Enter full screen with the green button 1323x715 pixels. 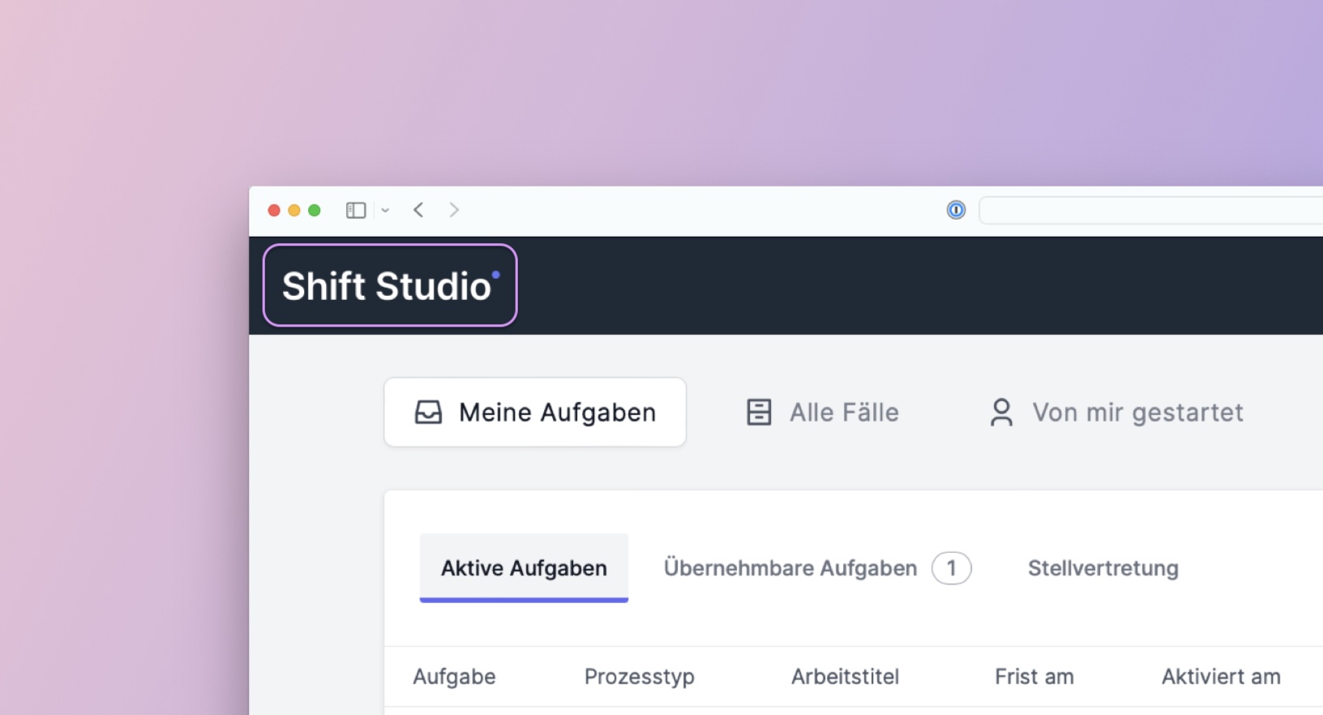315,211
